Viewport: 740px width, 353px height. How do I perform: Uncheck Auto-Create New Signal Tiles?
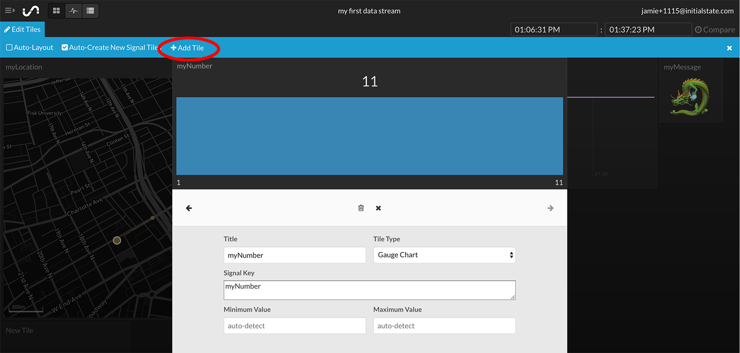(x=65, y=48)
